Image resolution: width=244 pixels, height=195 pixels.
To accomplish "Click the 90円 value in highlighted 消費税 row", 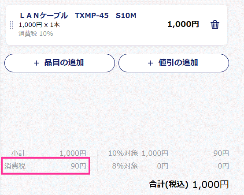I will pos(78,166).
